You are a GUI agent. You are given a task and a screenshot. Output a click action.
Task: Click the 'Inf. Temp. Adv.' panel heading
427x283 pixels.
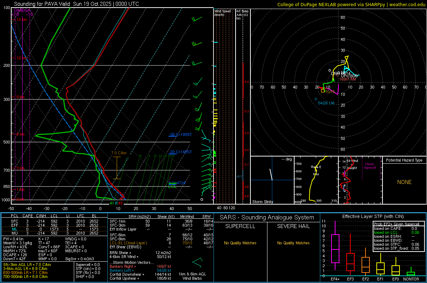tap(242, 15)
